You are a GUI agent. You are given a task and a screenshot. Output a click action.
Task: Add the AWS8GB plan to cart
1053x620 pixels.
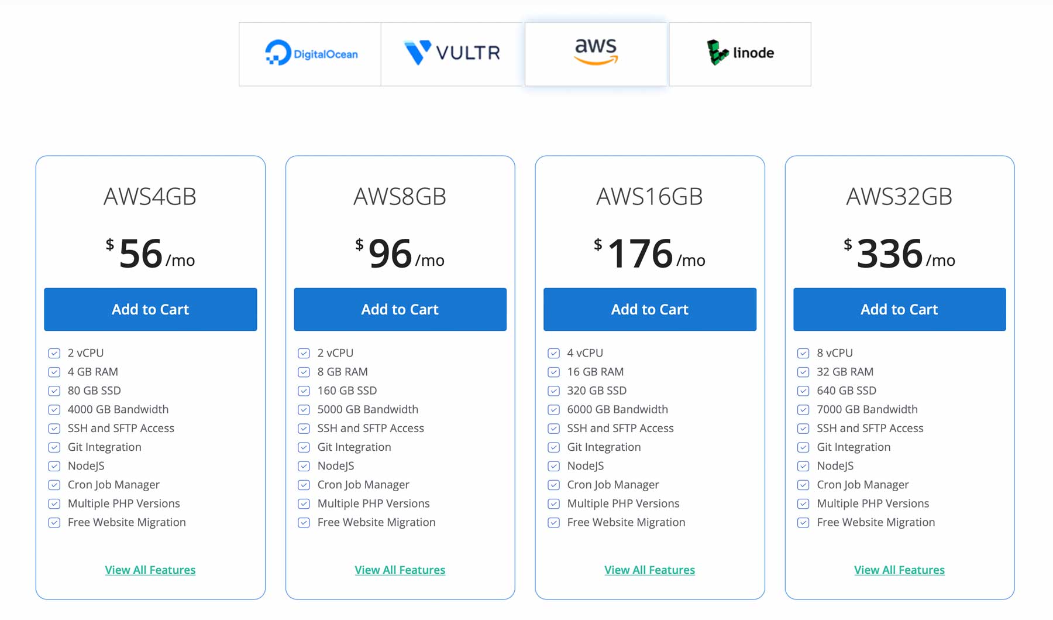[400, 309]
